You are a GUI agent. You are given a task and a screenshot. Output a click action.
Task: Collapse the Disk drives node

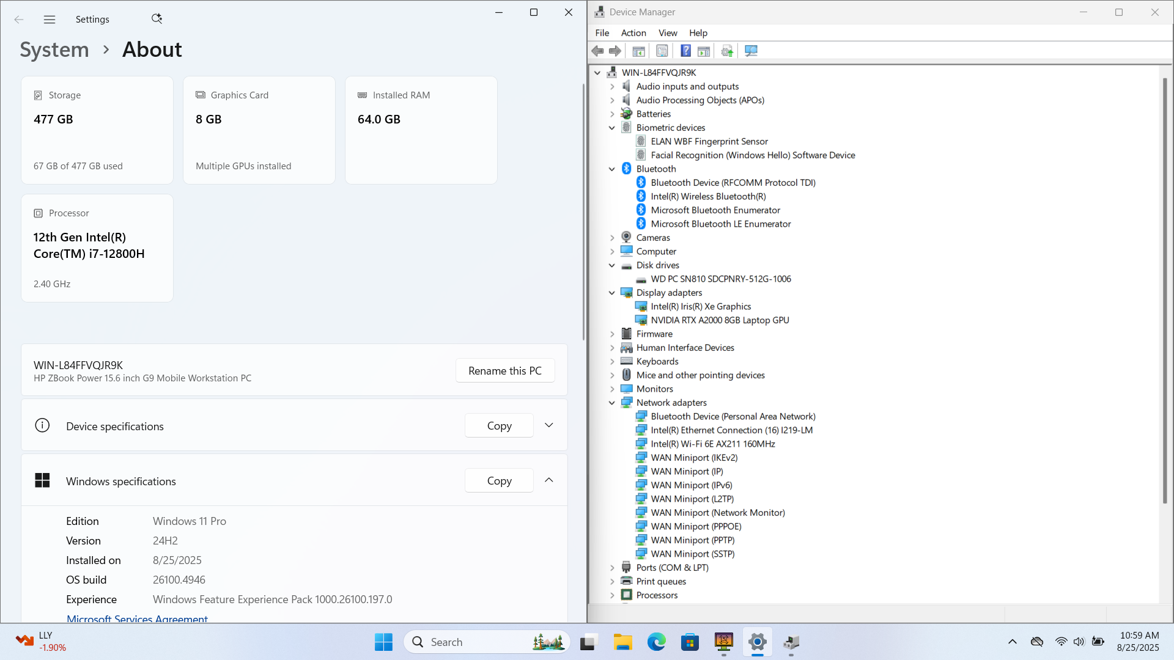click(612, 265)
